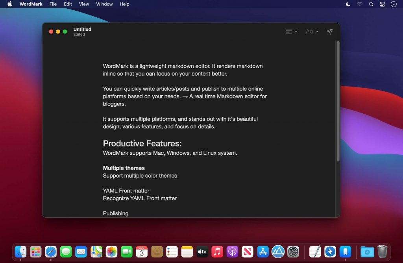Open the Podcasts app in the Dock

[x=232, y=251]
